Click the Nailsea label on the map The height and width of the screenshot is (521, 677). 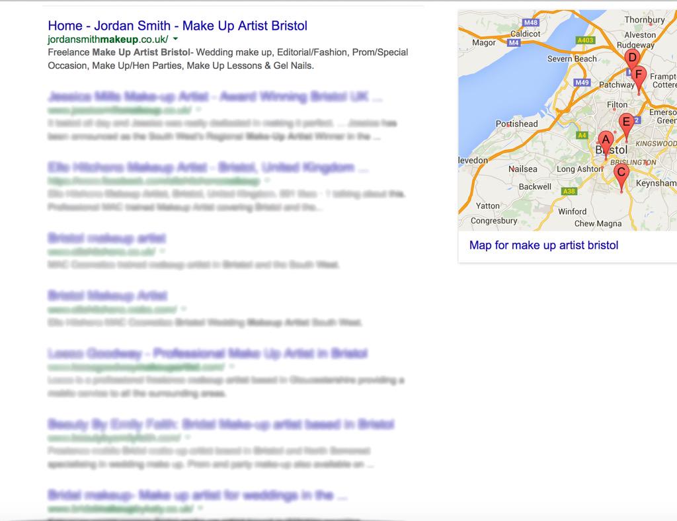click(x=523, y=169)
